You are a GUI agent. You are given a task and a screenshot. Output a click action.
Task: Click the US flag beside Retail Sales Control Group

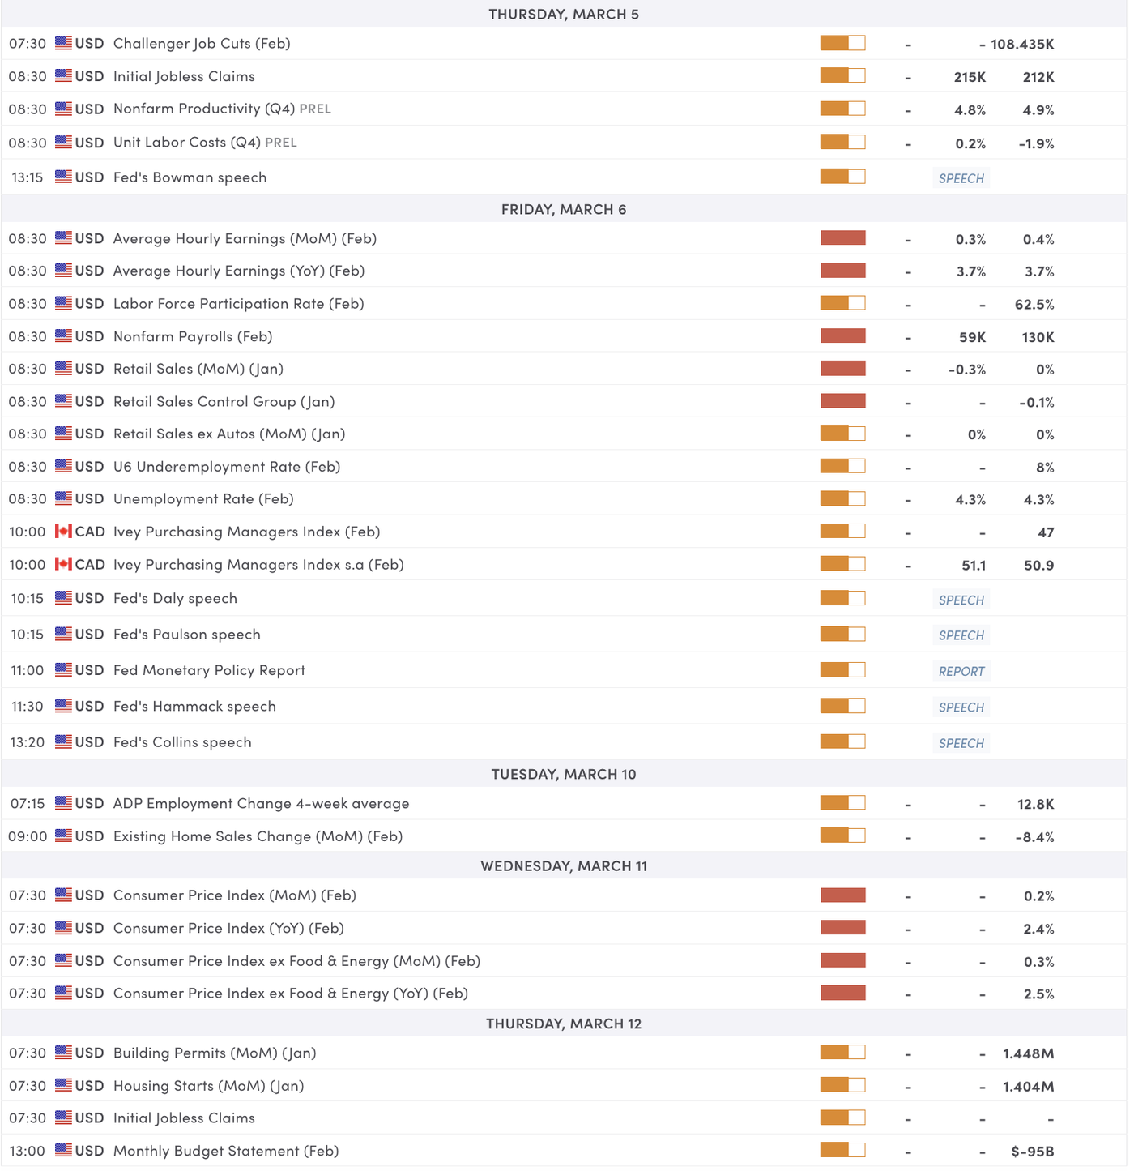63,401
